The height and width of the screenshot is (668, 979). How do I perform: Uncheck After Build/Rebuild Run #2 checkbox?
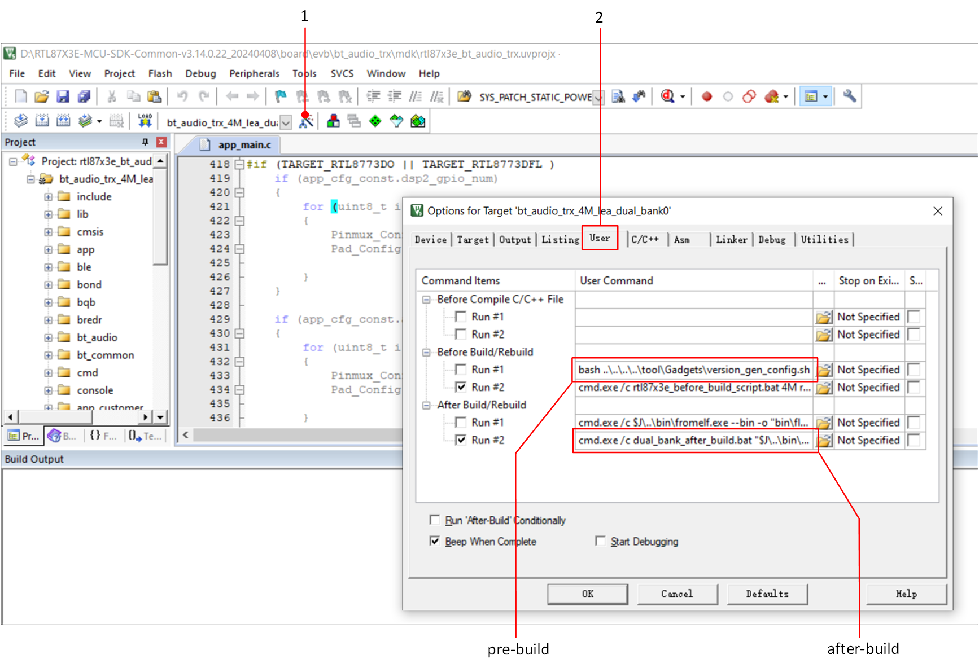click(x=461, y=440)
